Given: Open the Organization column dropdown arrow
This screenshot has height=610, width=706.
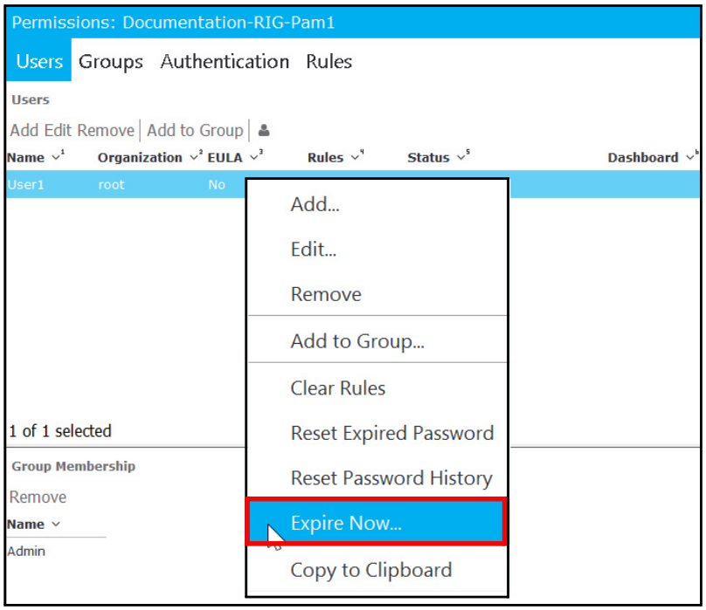Looking at the screenshot, I should tap(195, 157).
